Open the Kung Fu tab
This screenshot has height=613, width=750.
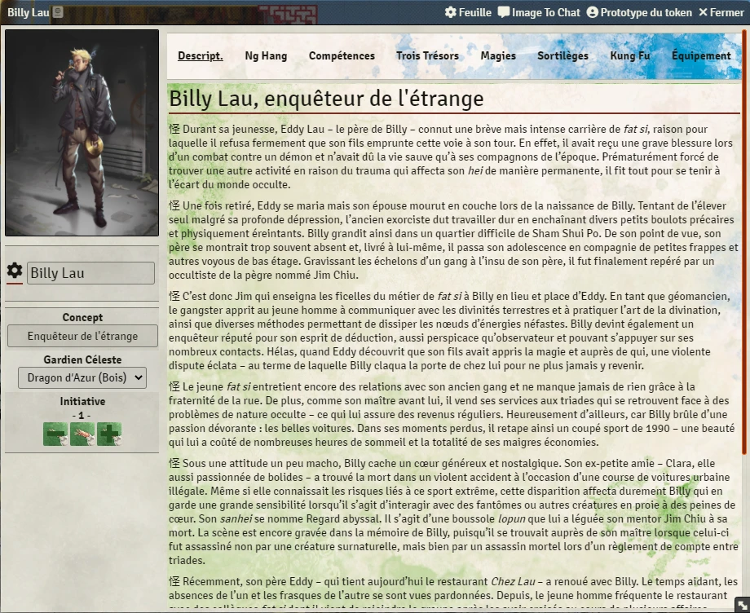pyautogui.click(x=629, y=56)
